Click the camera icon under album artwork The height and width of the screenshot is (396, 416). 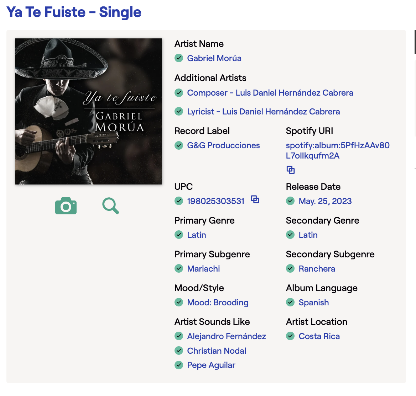point(66,206)
